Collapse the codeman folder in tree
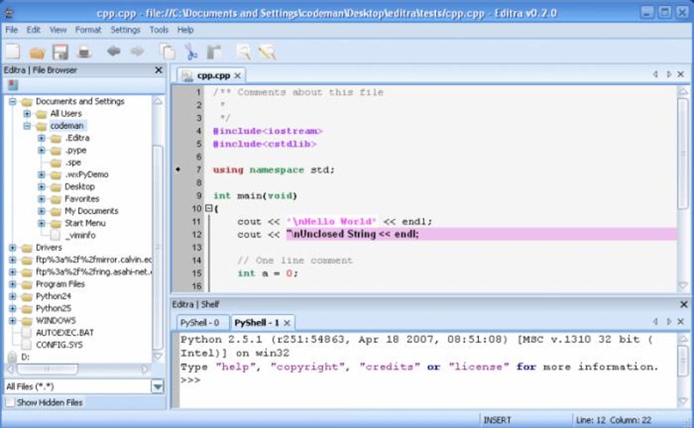This screenshot has width=694, height=428. pos(27,126)
